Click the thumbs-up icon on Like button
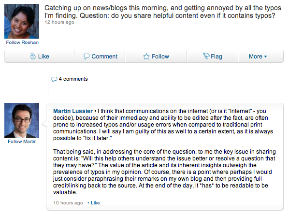The image size is (289, 216). [33, 56]
